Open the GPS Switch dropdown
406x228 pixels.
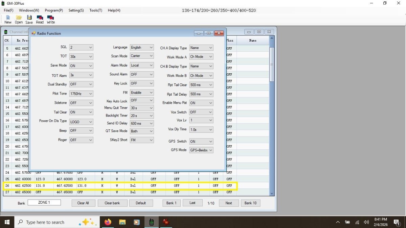(201, 142)
